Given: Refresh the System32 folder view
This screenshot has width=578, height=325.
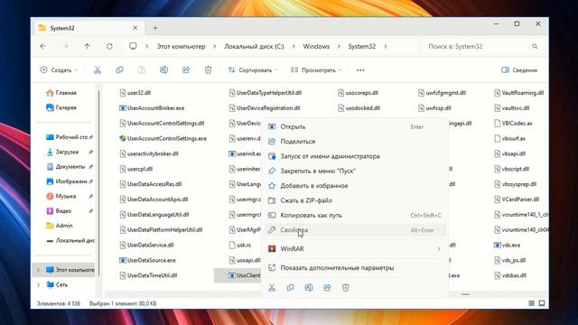Looking at the screenshot, I should click(109, 46).
